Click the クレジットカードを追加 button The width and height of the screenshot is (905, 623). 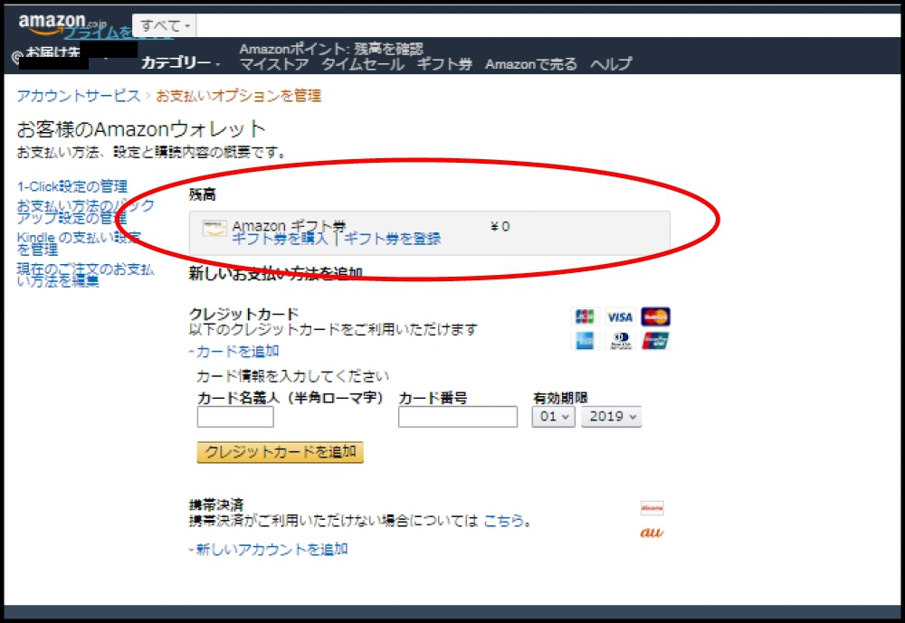(281, 452)
